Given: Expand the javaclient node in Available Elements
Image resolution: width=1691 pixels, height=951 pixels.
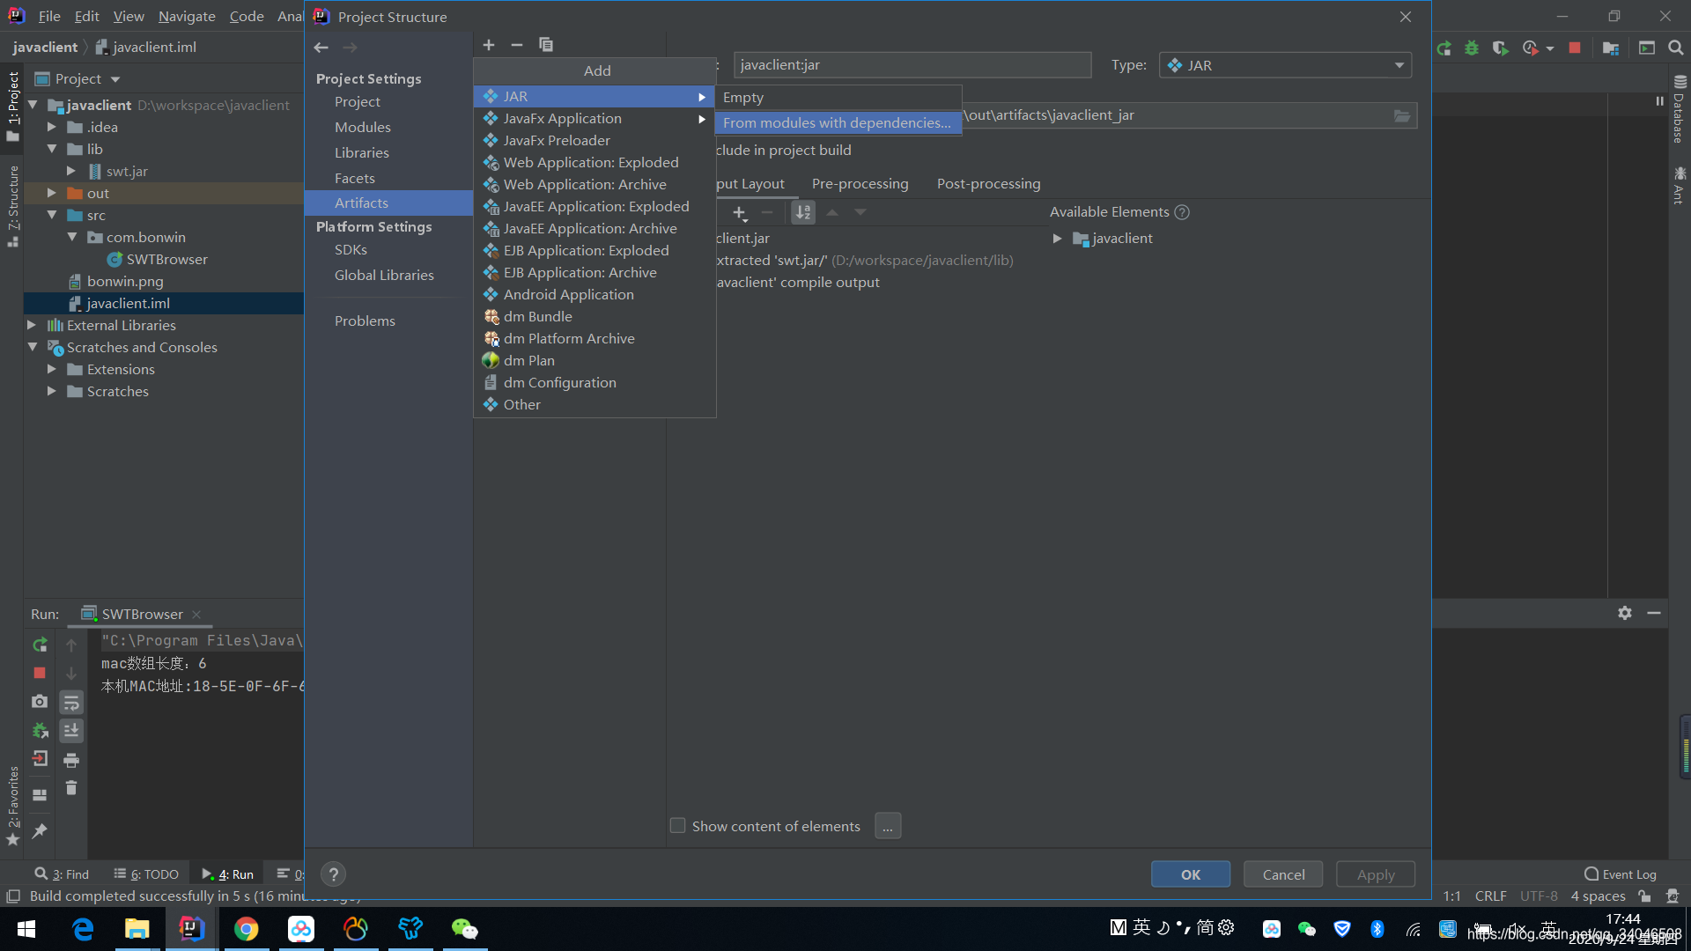Looking at the screenshot, I should click(1057, 239).
